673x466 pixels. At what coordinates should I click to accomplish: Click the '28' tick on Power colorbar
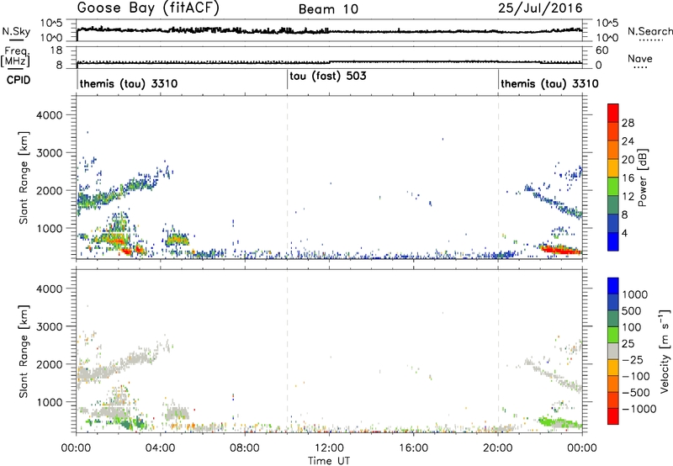coord(628,123)
